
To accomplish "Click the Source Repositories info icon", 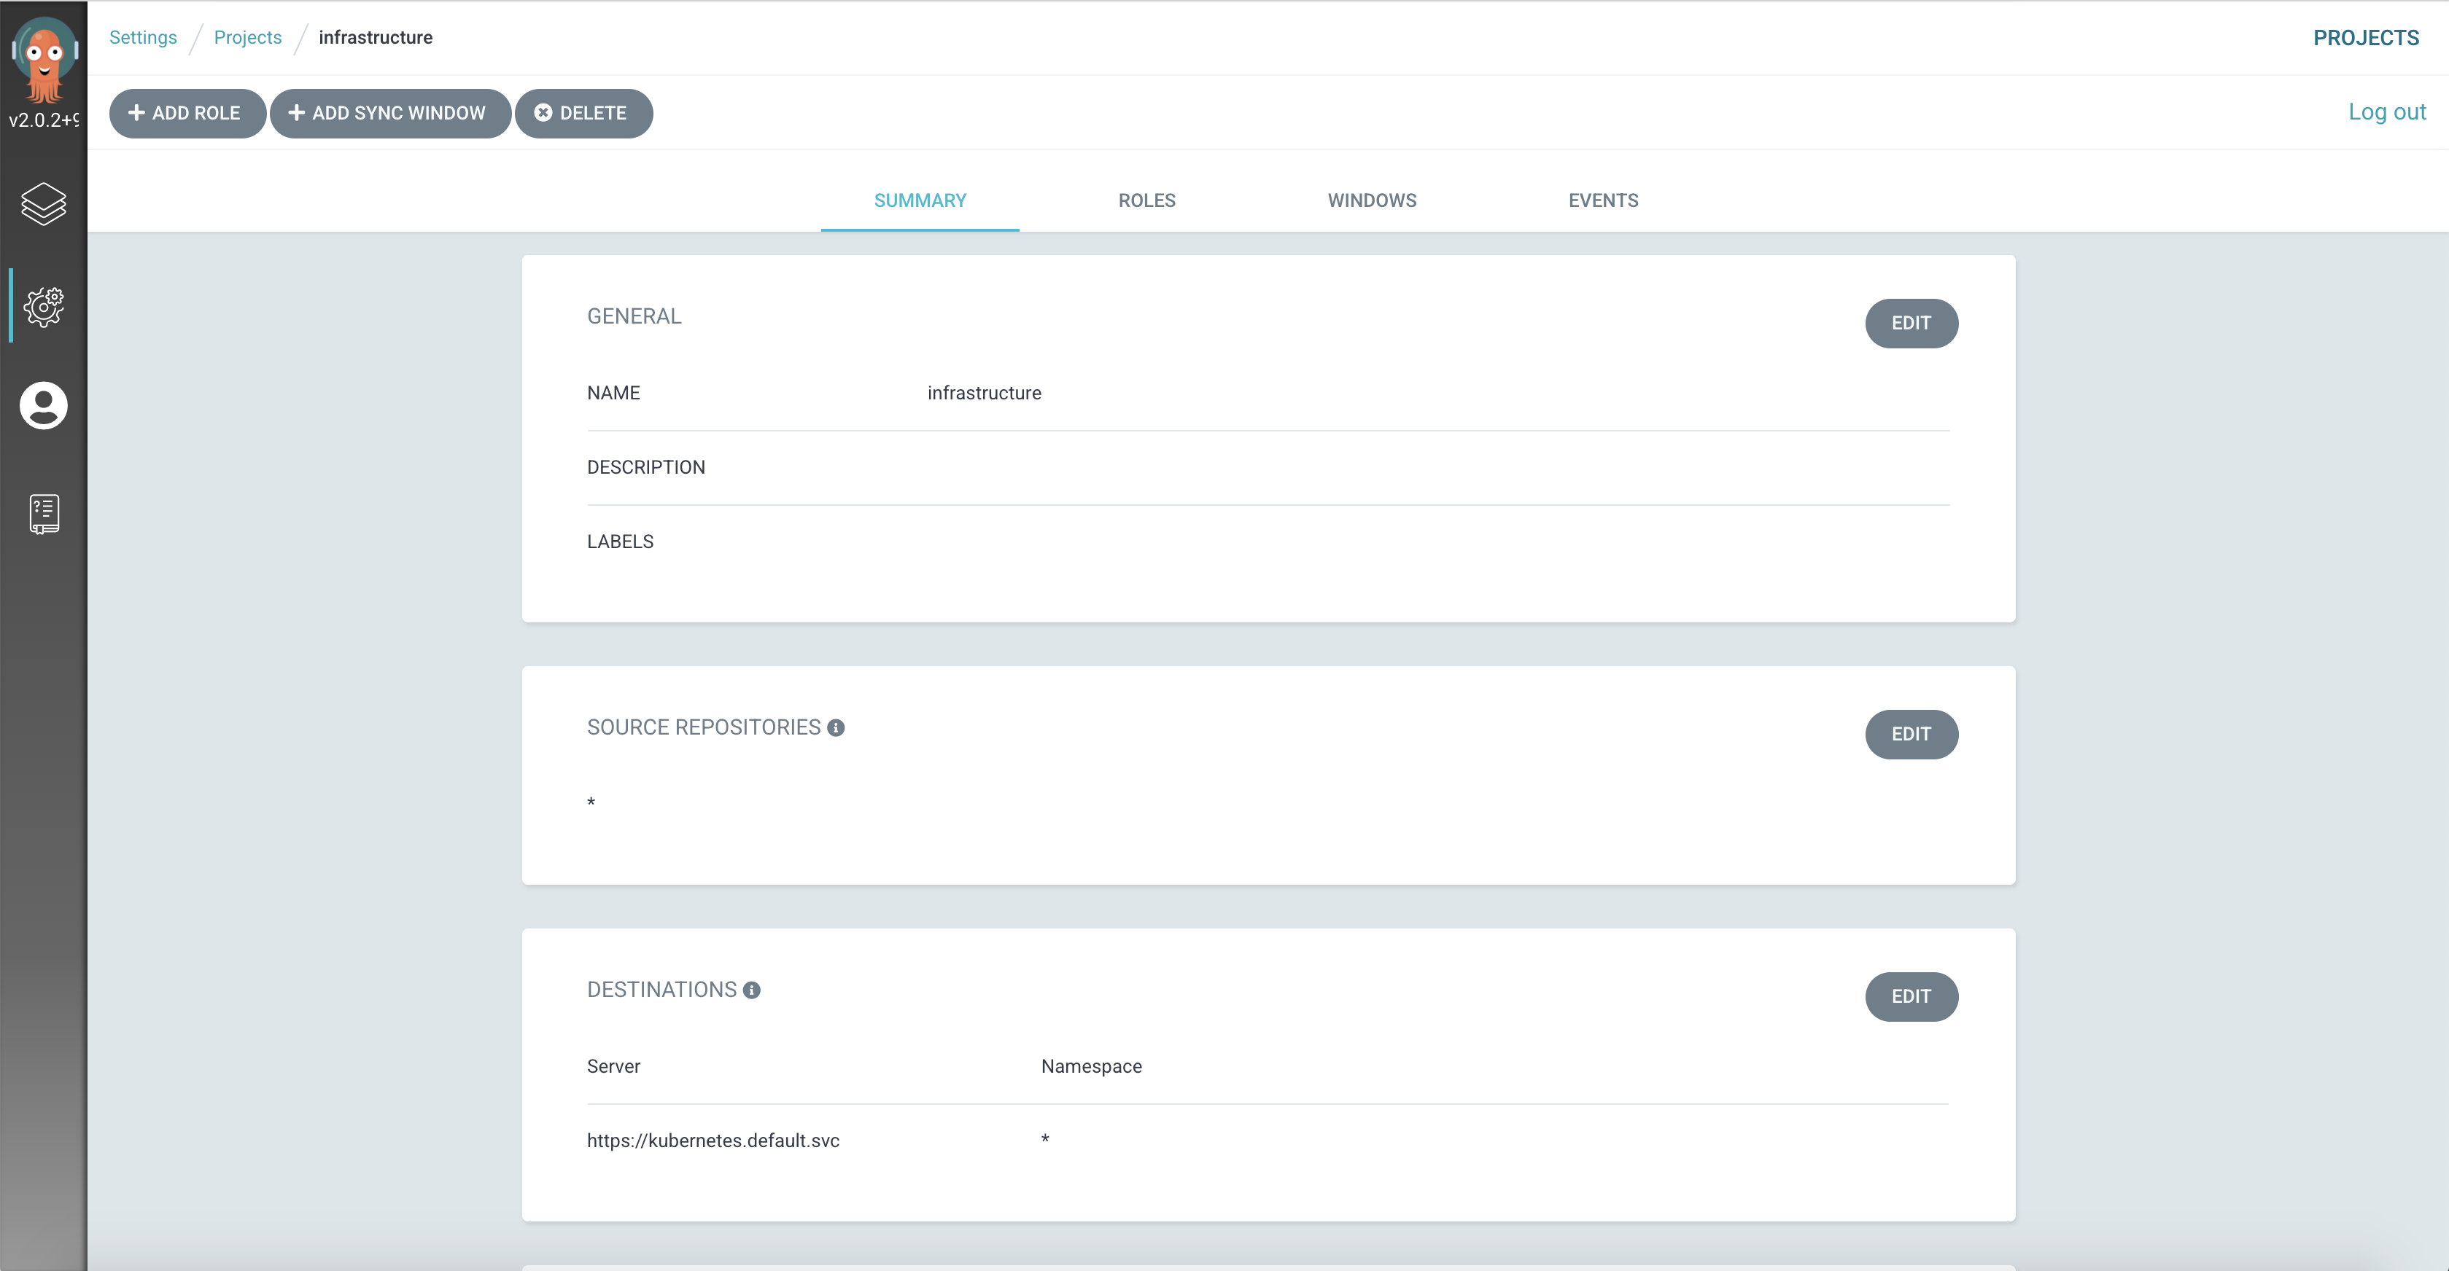I will pos(836,727).
